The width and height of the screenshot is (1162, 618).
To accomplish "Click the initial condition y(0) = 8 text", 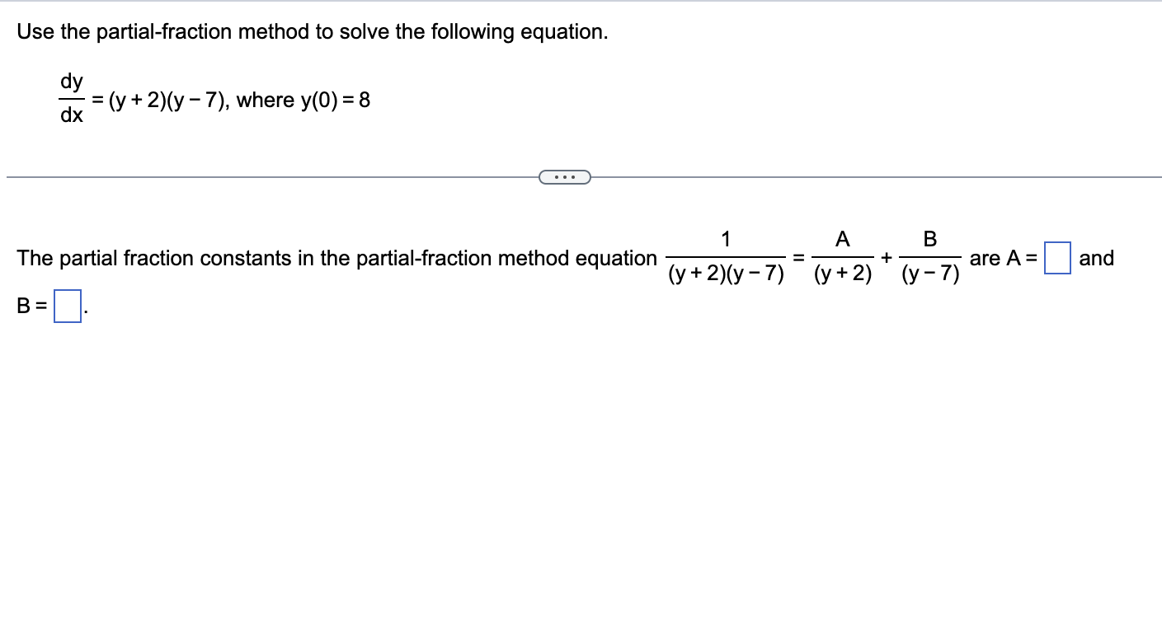I will (333, 100).
